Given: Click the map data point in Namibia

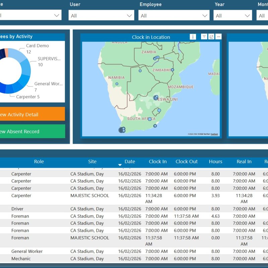Looking at the screenshot, I should [117, 84].
